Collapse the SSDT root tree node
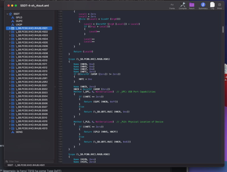The width and height of the screenshot is (227, 172). (x=7, y=14)
